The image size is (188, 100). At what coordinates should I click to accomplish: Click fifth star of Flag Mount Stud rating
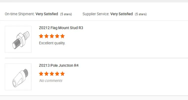click(x=62, y=36)
